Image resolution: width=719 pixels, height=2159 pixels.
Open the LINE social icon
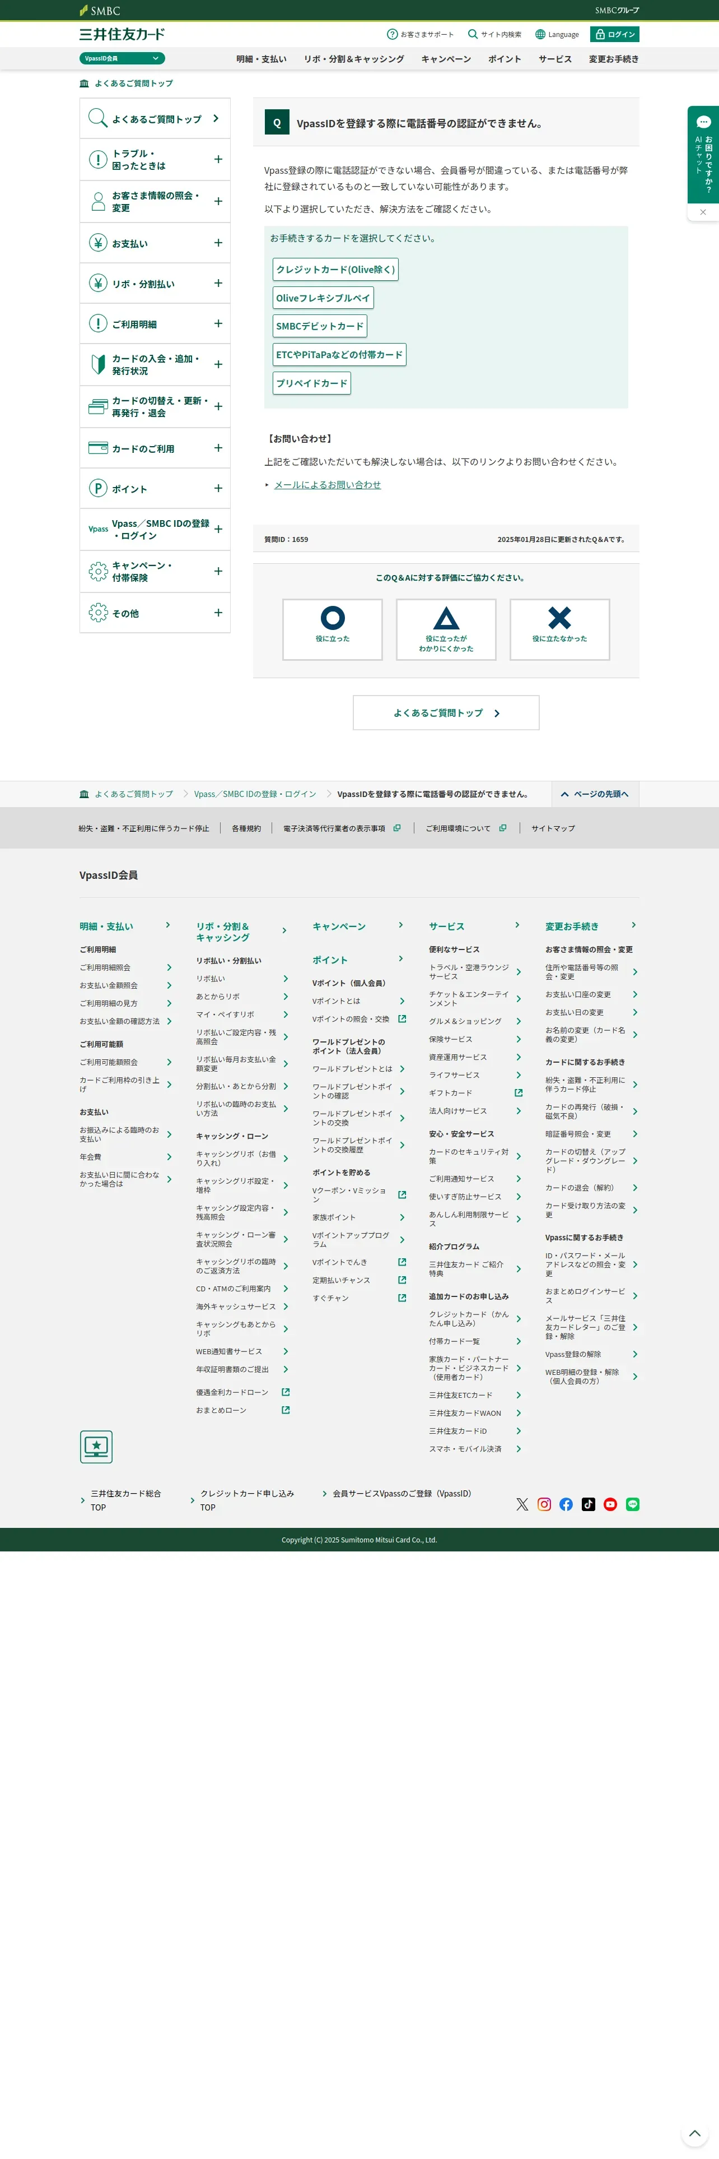point(633,1504)
